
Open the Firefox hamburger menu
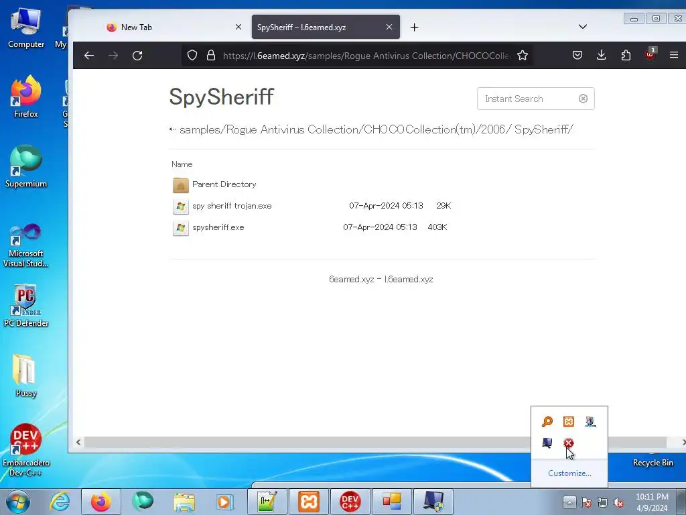coord(674,55)
